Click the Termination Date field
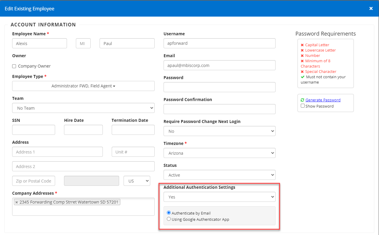379x235 pixels. 133,130
